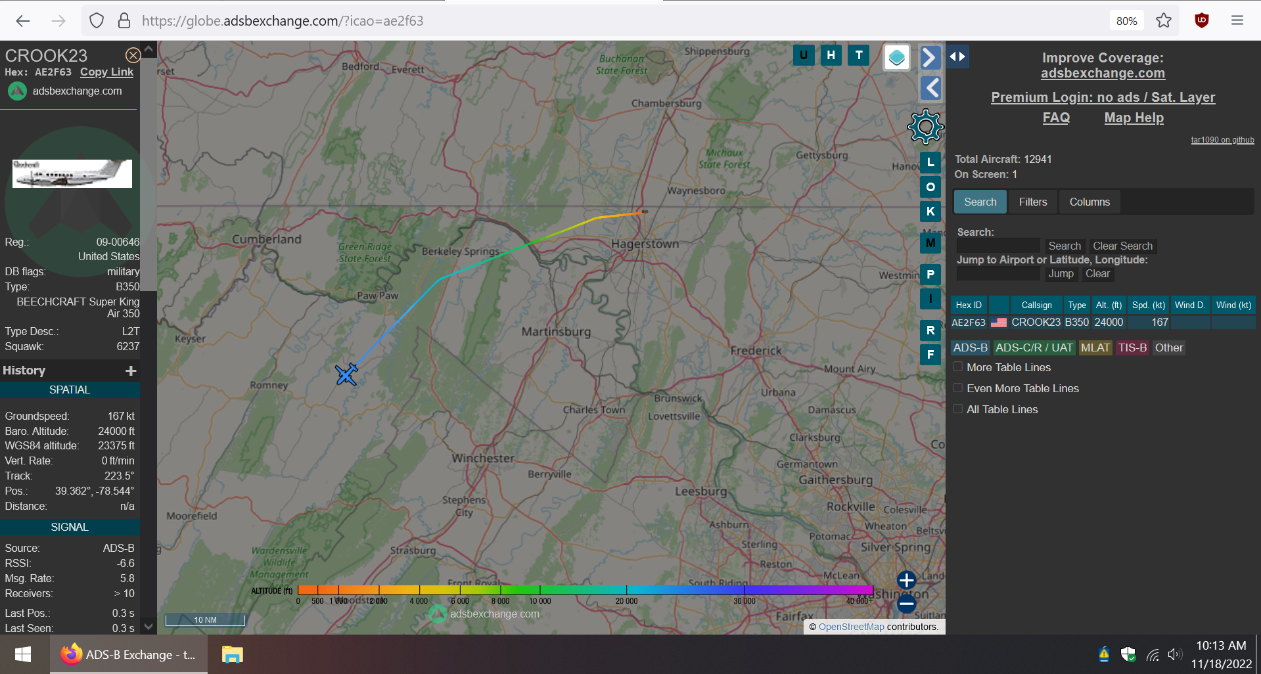Toggle the O map button
Image resolution: width=1261 pixels, height=674 pixels.
tap(930, 187)
